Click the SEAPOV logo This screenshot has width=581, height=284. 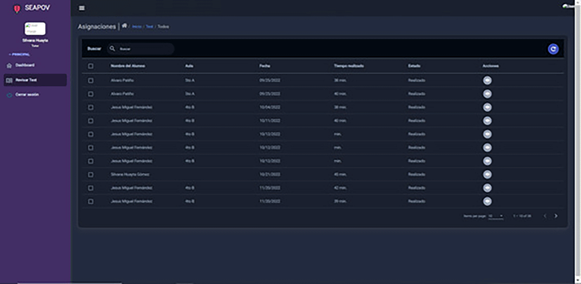coord(32,8)
